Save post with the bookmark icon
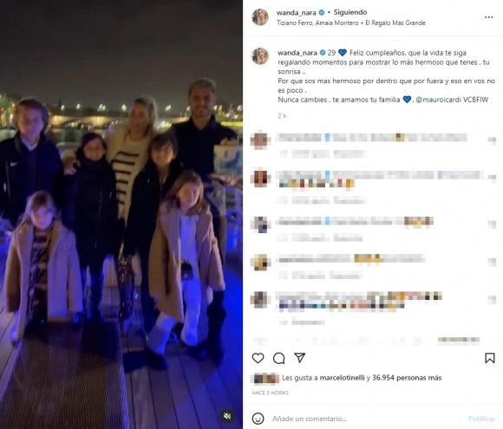 coord(489,358)
